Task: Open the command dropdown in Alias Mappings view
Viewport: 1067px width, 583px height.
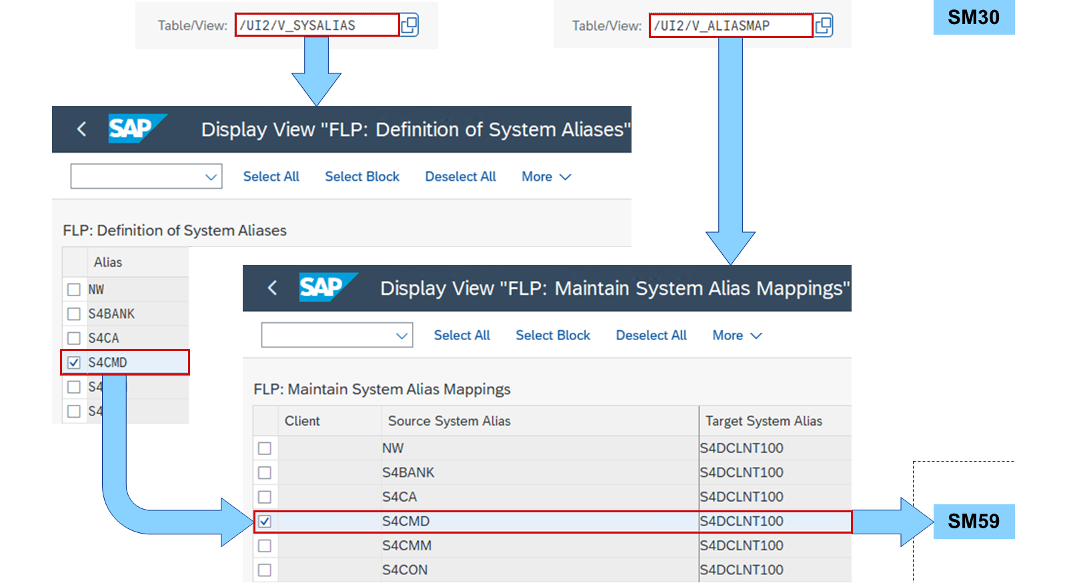Action: pyautogui.click(x=337, y=336)
